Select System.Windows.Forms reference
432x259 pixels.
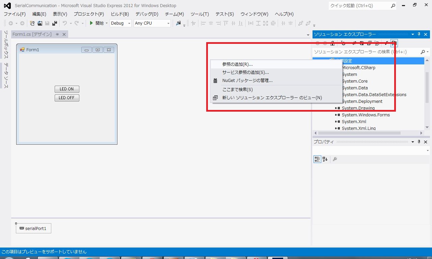[366, 115]
